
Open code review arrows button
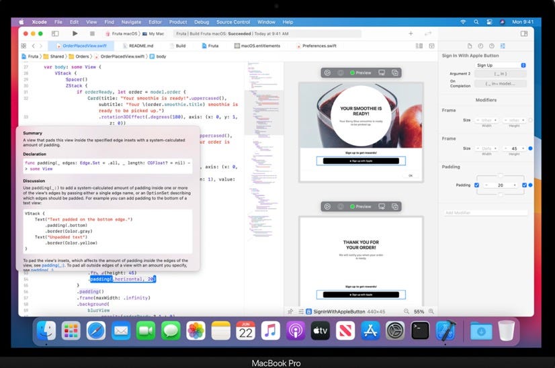point(428,34)
